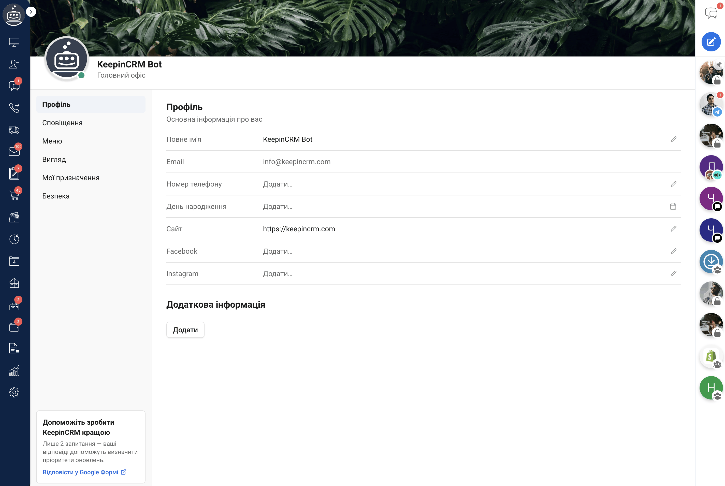This screenshot has height=486, width=725.
Task: Open the phone calls icon in sidebar
Action: coord(14,108)
